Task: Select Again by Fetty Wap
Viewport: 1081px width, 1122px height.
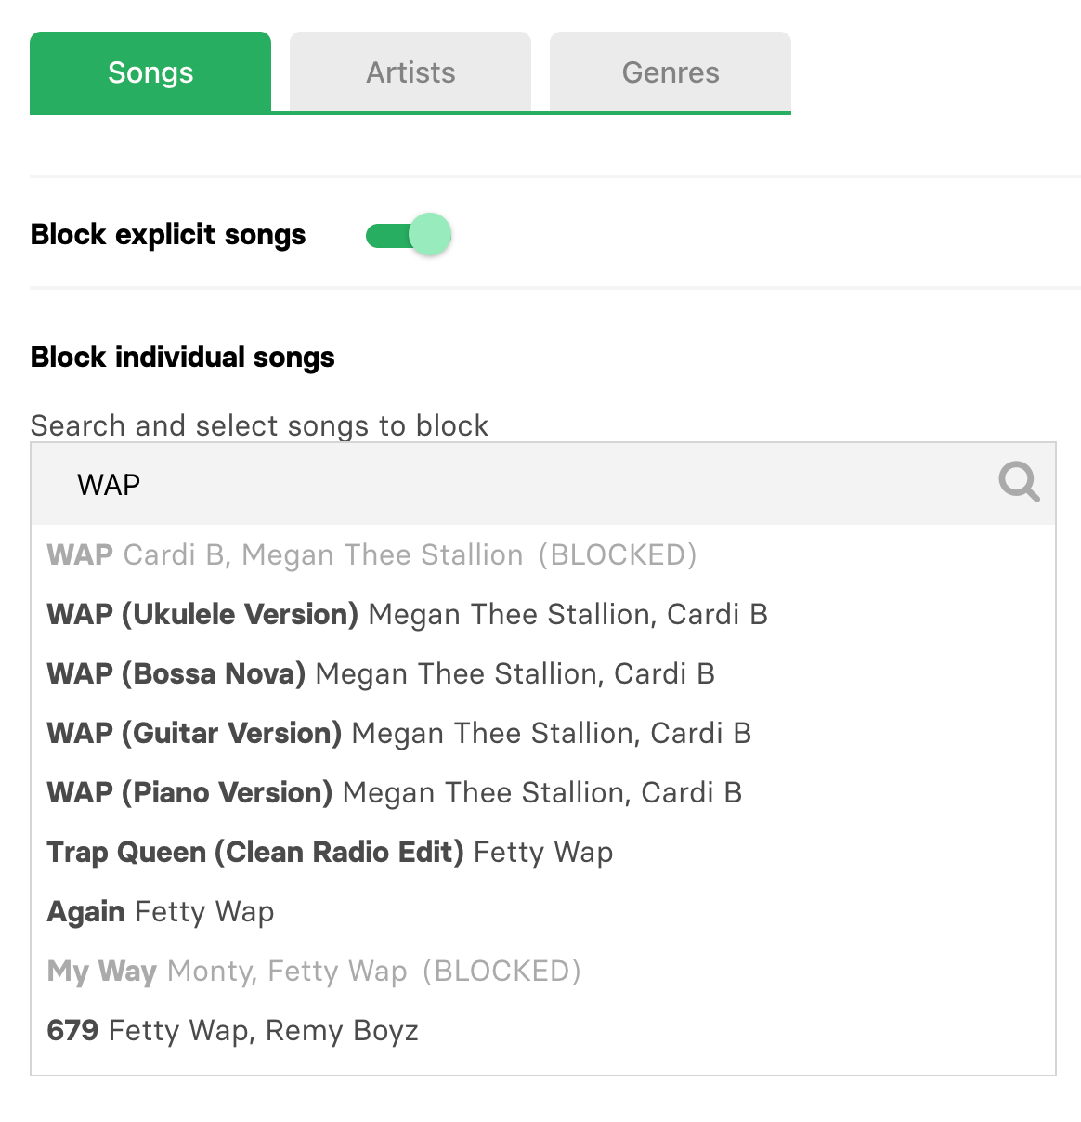Action: coord(160,911)
